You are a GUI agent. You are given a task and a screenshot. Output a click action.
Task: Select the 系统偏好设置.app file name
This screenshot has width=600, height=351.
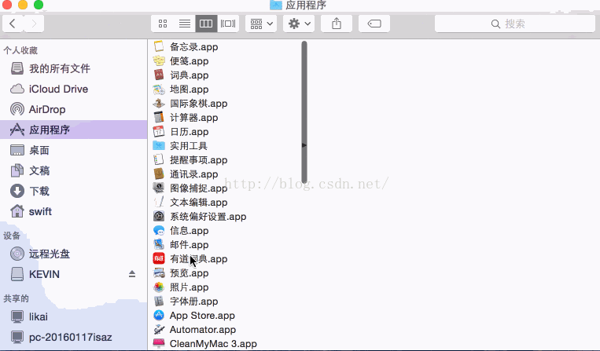click(208, 217)
